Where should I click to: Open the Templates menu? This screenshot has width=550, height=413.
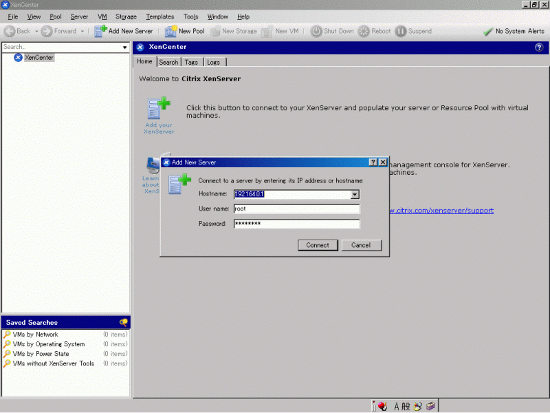(159, 17)
